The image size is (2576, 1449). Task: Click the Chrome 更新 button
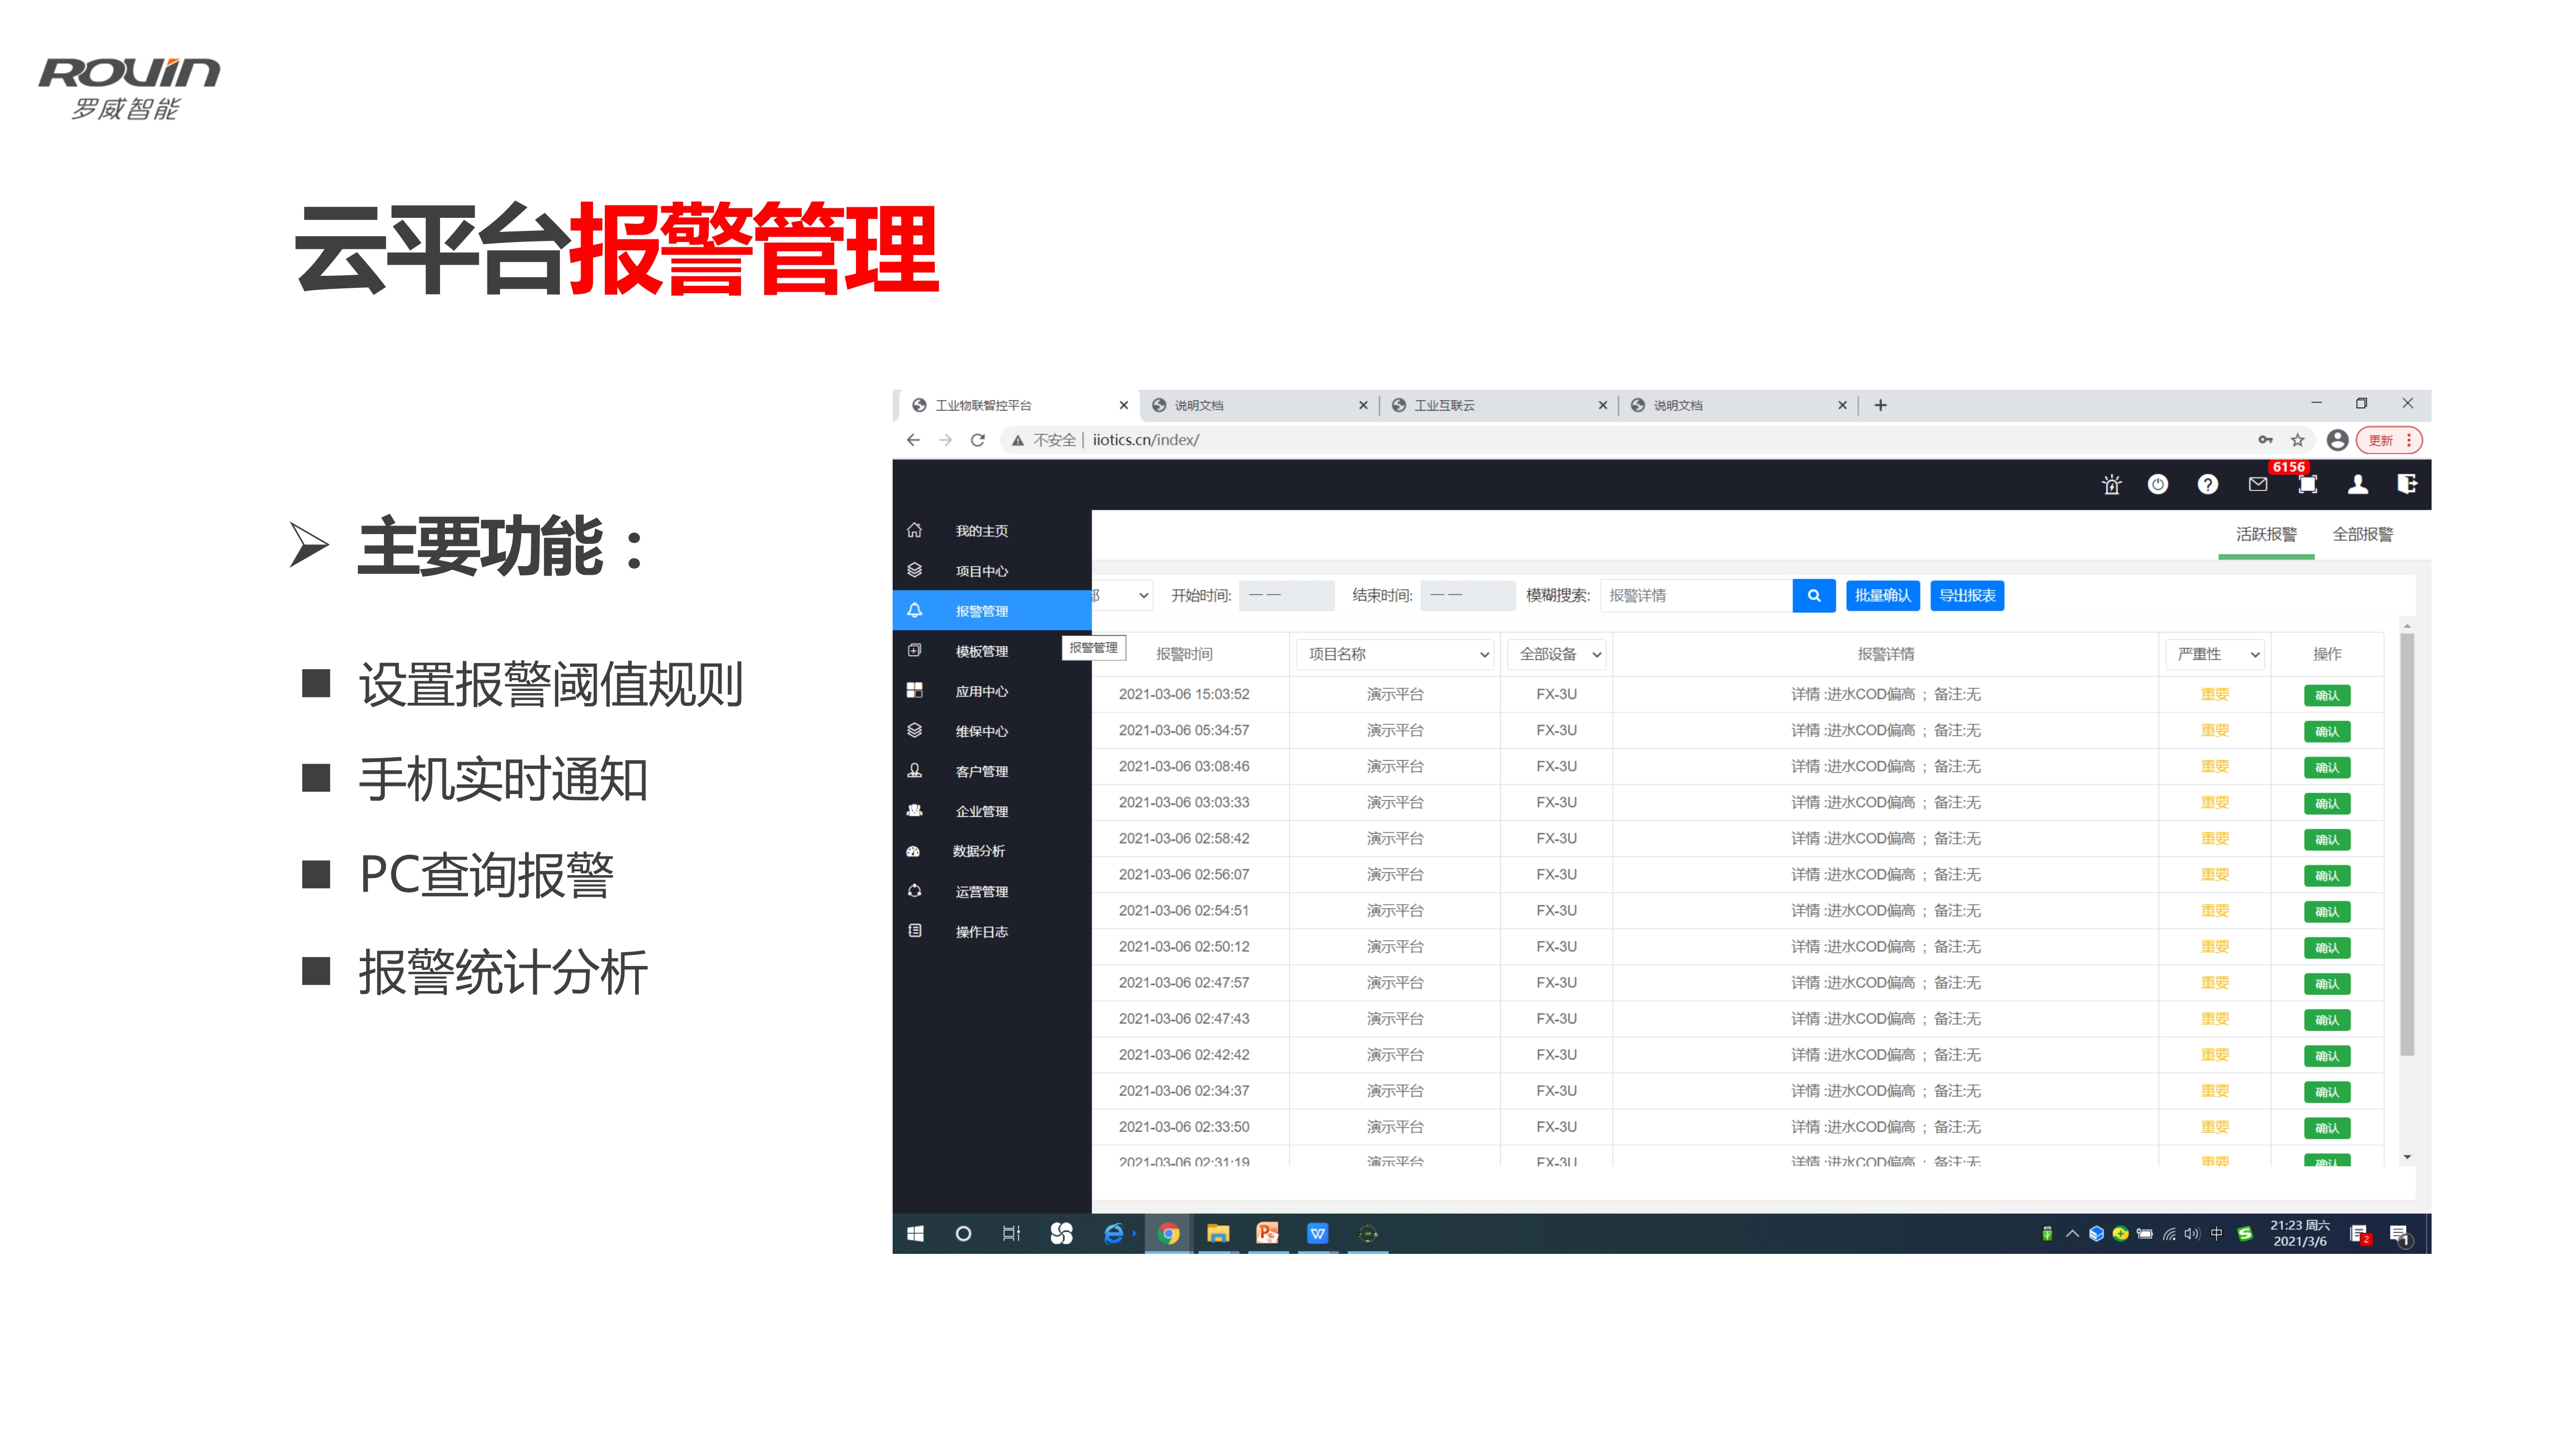click(x=2388, y=440)
